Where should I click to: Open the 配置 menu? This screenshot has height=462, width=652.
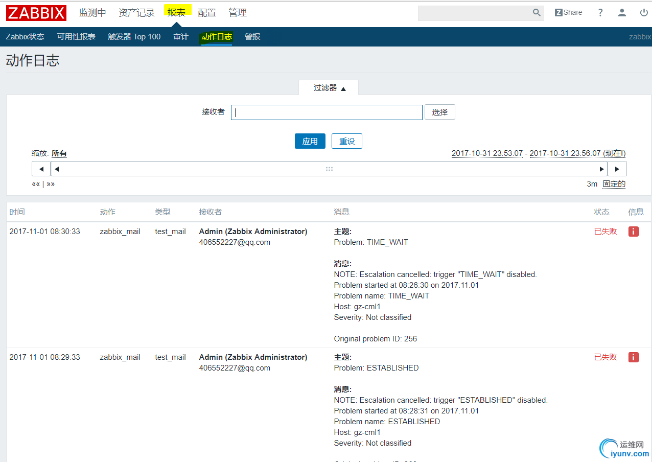(207, 13)
